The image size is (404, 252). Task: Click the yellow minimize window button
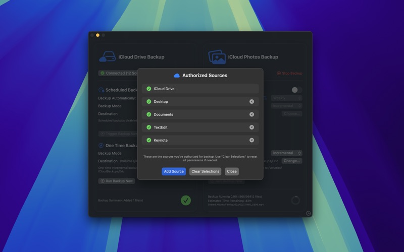click(97, 35)
